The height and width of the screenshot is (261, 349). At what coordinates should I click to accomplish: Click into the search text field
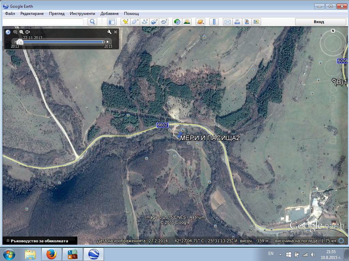[43, 22]
